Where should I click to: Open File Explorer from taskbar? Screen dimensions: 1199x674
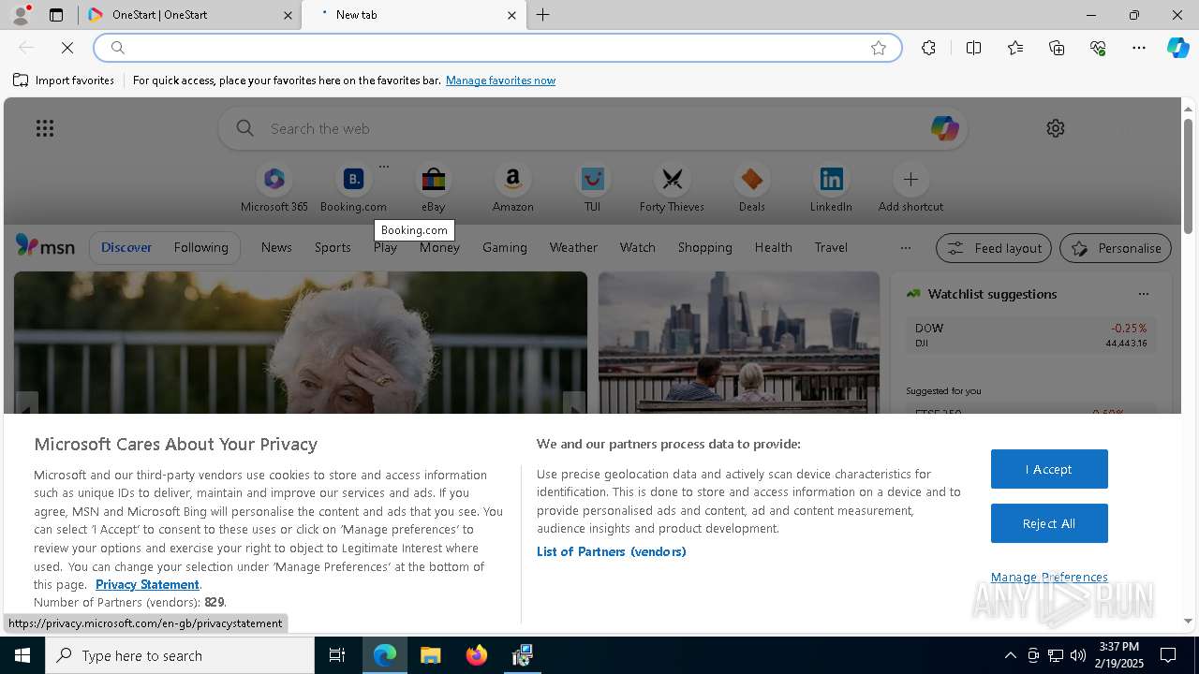(430, 655)
